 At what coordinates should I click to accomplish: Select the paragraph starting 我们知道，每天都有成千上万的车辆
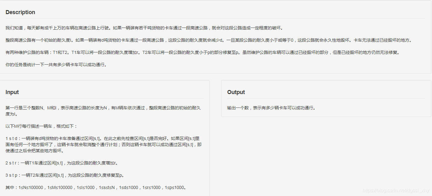144,28
